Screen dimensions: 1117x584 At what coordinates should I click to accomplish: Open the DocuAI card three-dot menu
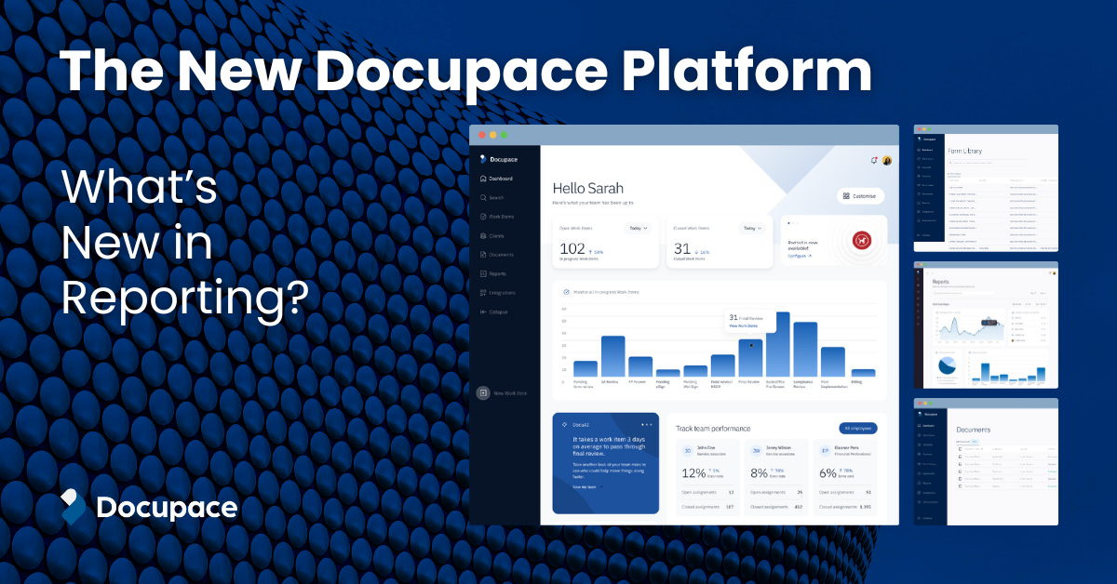pyautogui.click(x=646, y=424)
